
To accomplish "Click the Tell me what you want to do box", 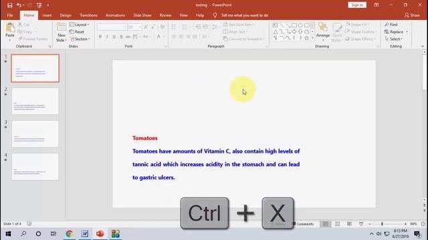I will tap(241, 15).
